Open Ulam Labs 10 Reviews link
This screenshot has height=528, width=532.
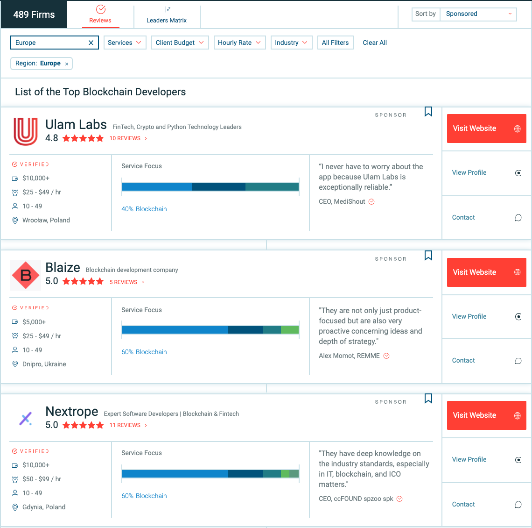pyautogui.click(x=128, y=139)
